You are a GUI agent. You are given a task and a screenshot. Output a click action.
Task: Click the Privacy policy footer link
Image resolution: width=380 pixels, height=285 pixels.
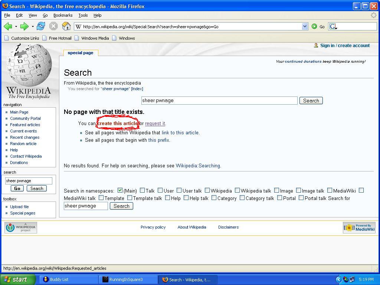tap(153, 227)
